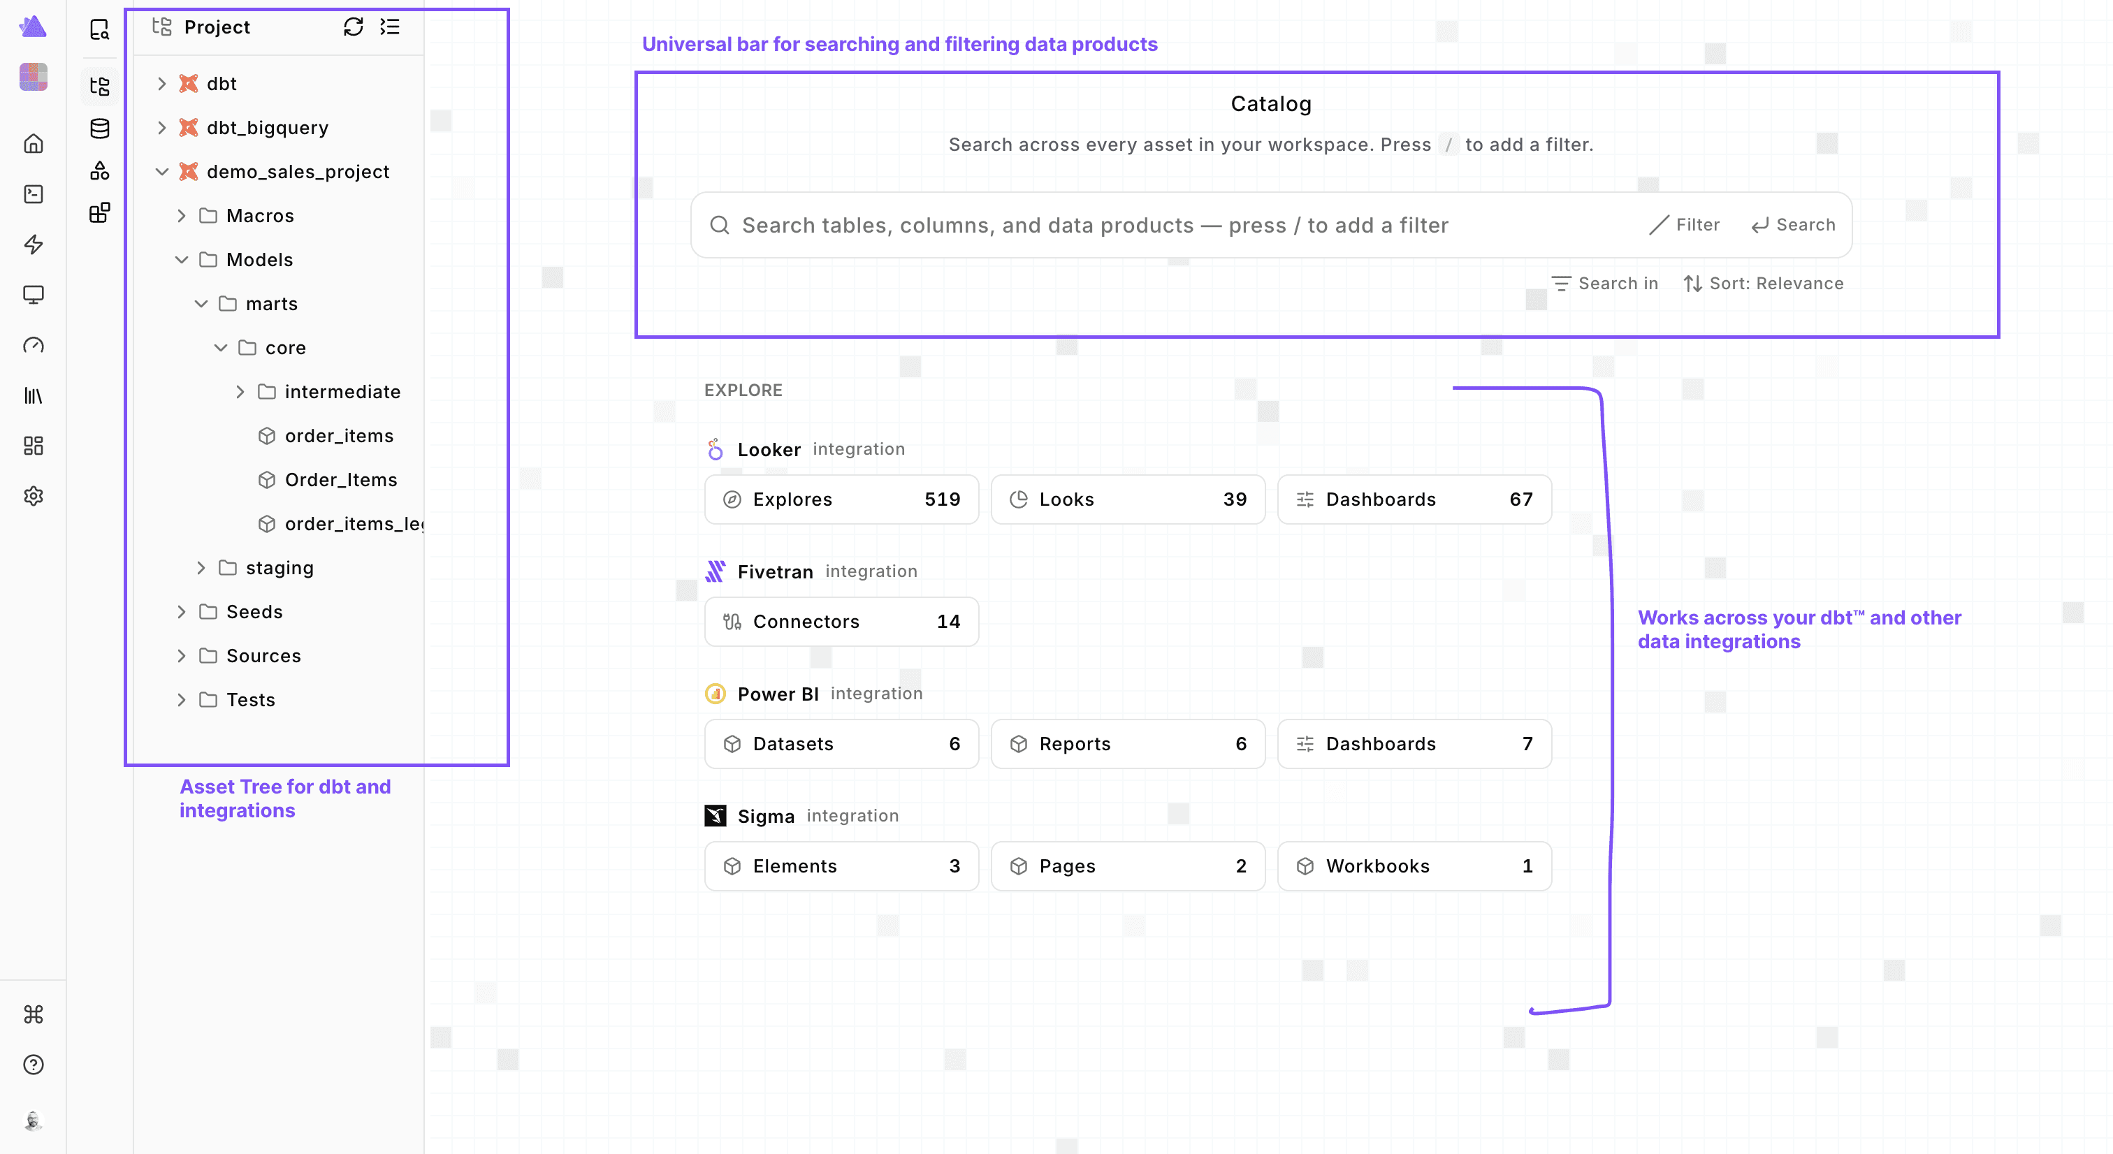
Task: Open the home icon in left sidebar
Action: 34,143
